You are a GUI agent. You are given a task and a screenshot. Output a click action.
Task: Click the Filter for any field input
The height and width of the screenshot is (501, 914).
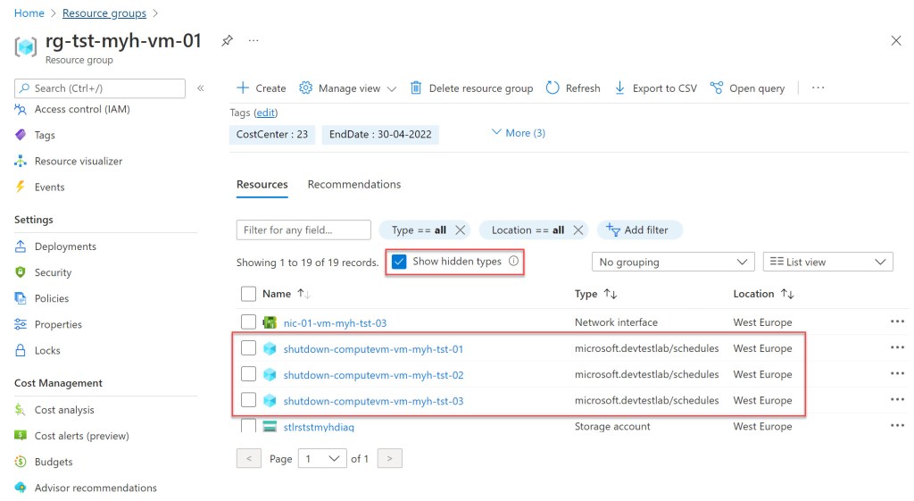point(303,230)
